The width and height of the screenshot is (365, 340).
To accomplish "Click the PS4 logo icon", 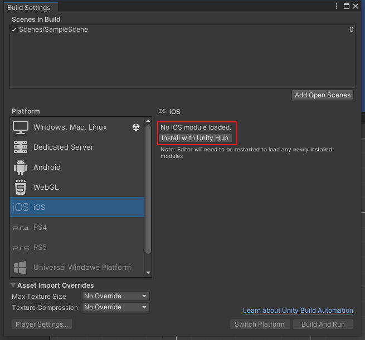I will click(21, 228).
